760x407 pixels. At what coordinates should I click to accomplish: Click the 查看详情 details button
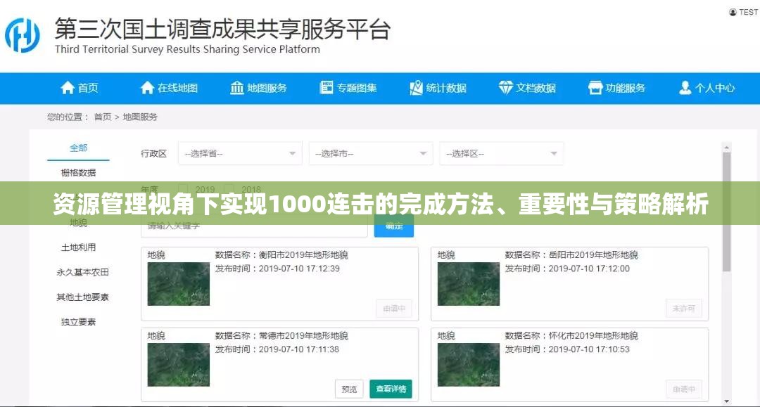click(x=390, y=388)
